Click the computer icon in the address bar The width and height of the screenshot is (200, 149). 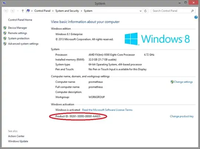[x=28, y=11]
